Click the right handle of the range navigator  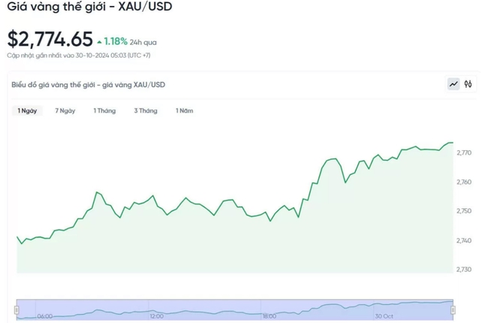[x=453, y=309]
